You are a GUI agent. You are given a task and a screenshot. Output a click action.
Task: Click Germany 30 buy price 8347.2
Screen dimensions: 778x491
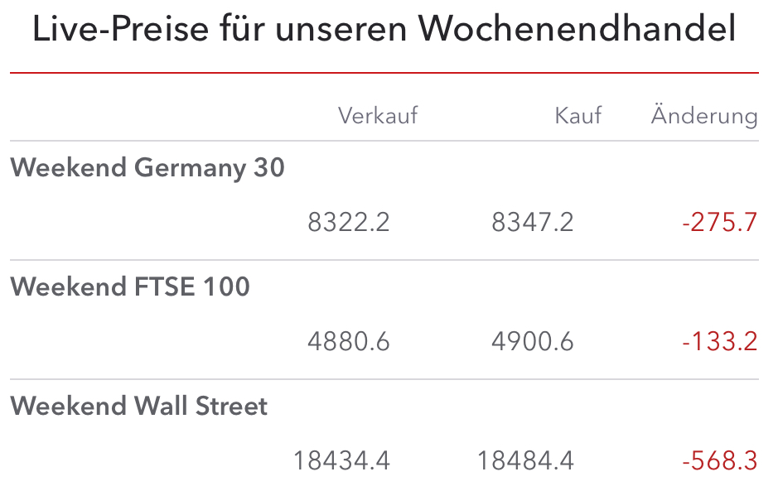[x=532, y=223]
